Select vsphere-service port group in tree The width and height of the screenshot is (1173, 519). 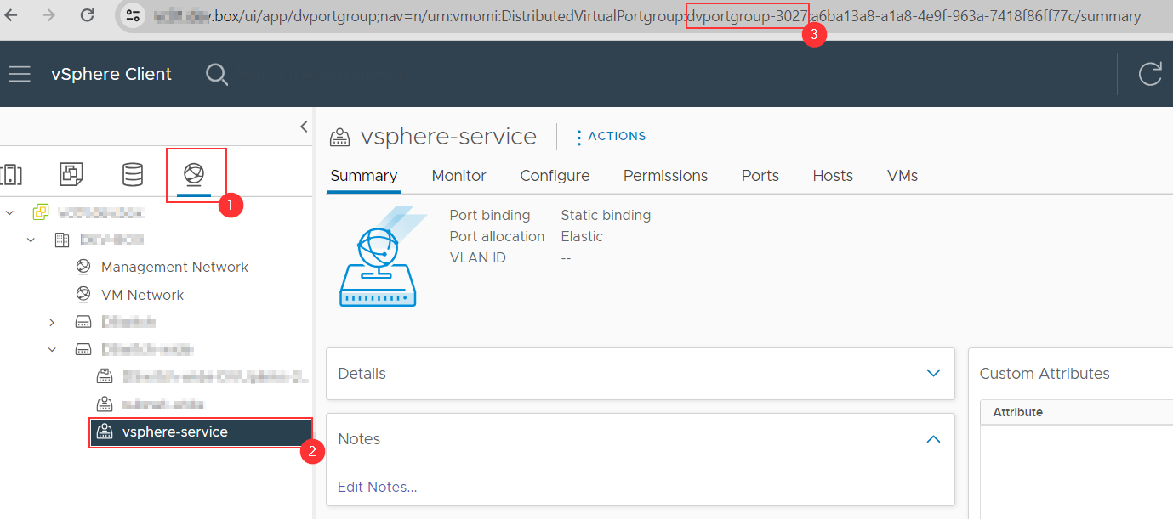201,432
